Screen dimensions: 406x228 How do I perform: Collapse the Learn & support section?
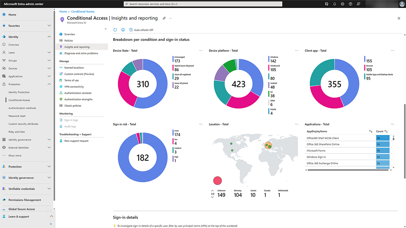(52, 216)
